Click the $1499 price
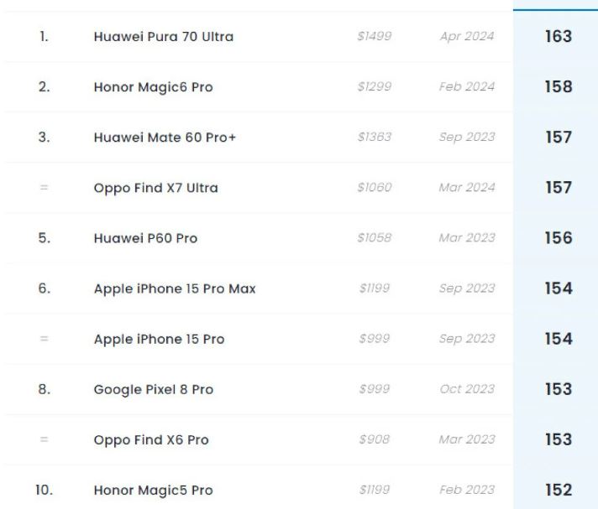Viewport: 598px width, 509px height. tap(374, 37)
